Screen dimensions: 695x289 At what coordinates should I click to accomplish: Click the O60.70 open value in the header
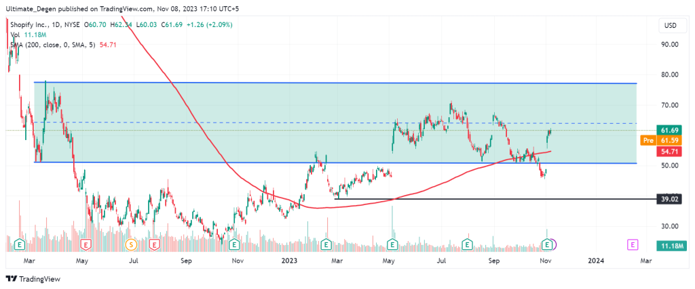click(94, 25)
